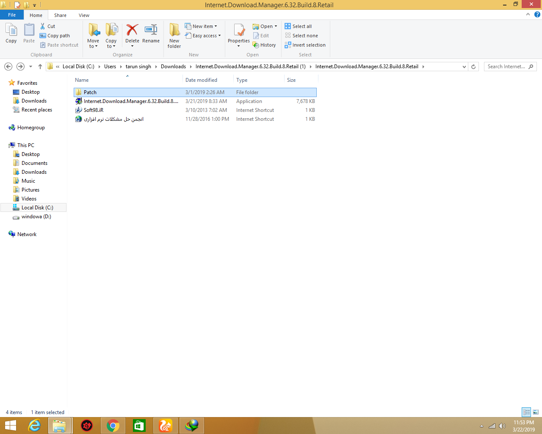This screenshot has height=434, width=542.
Task: Click the Cut scissors icon
Action: (43, 26)
